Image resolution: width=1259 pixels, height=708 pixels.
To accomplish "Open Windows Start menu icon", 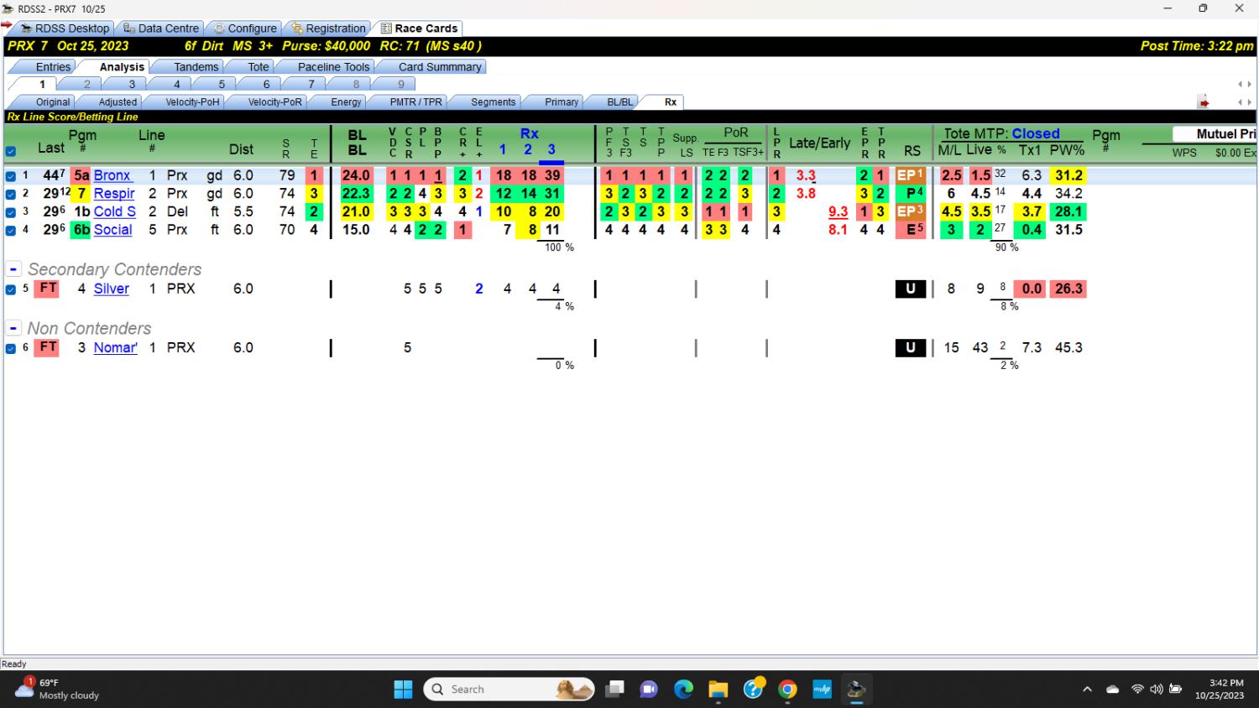I will 403,690.
